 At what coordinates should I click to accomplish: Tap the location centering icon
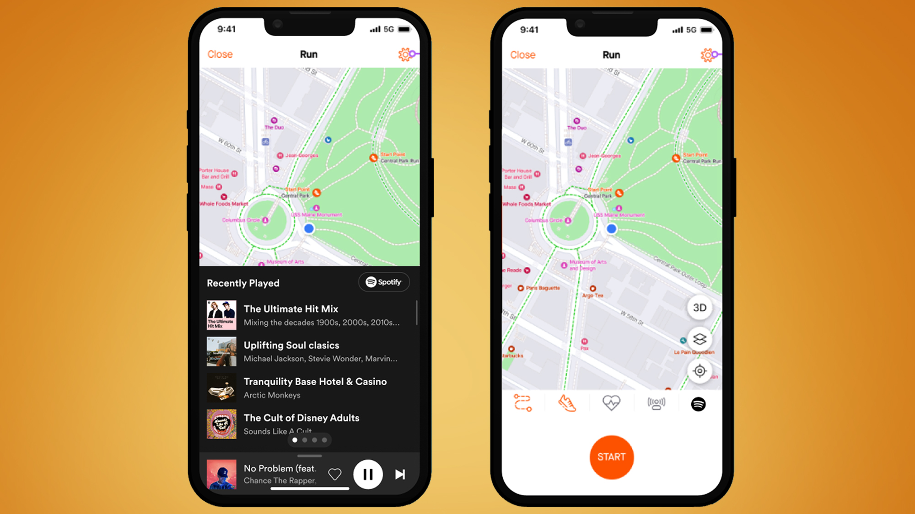tap(700, 371)
